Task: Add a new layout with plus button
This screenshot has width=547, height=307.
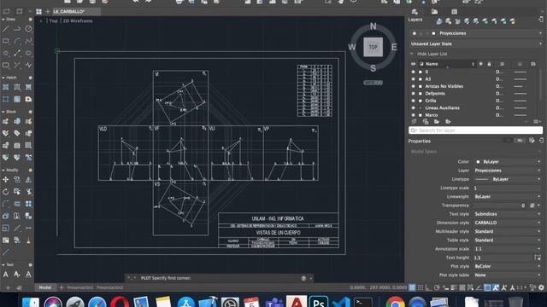Action: [62, 287]
